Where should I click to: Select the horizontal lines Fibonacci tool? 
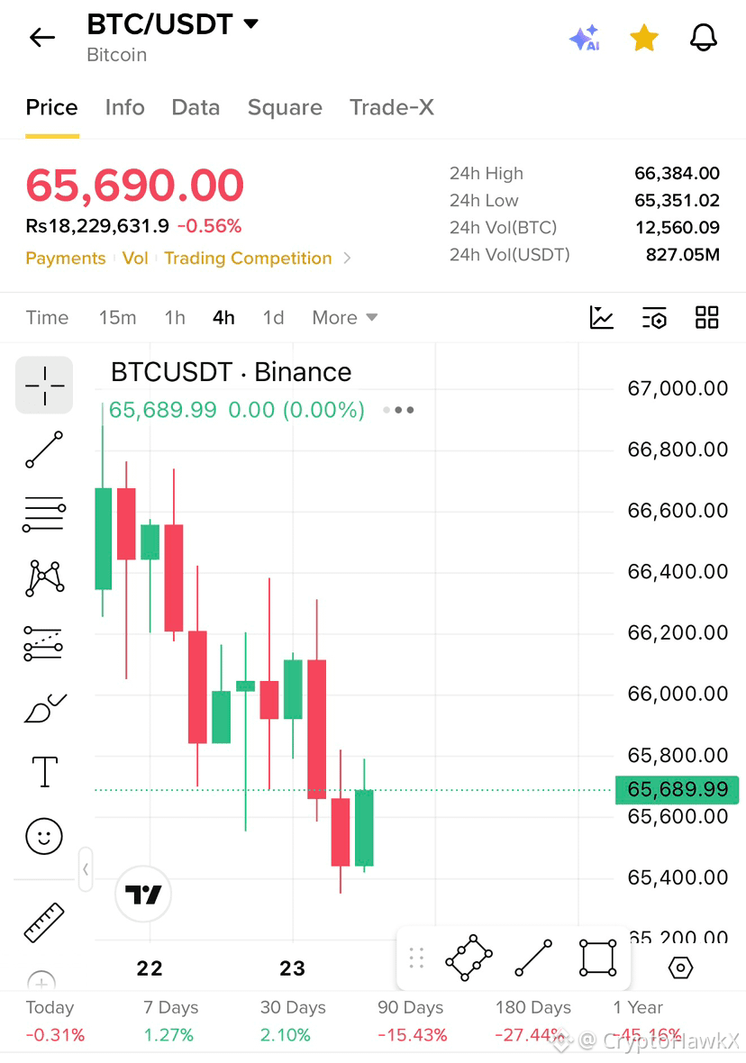click(44, 513)
